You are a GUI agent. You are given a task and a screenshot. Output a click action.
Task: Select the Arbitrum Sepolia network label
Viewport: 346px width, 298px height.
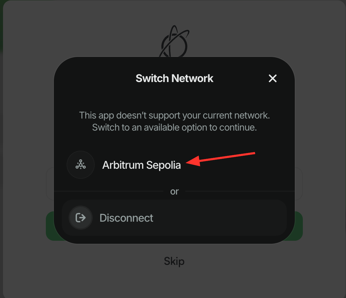pyautogui.click(x=142, y=165)
